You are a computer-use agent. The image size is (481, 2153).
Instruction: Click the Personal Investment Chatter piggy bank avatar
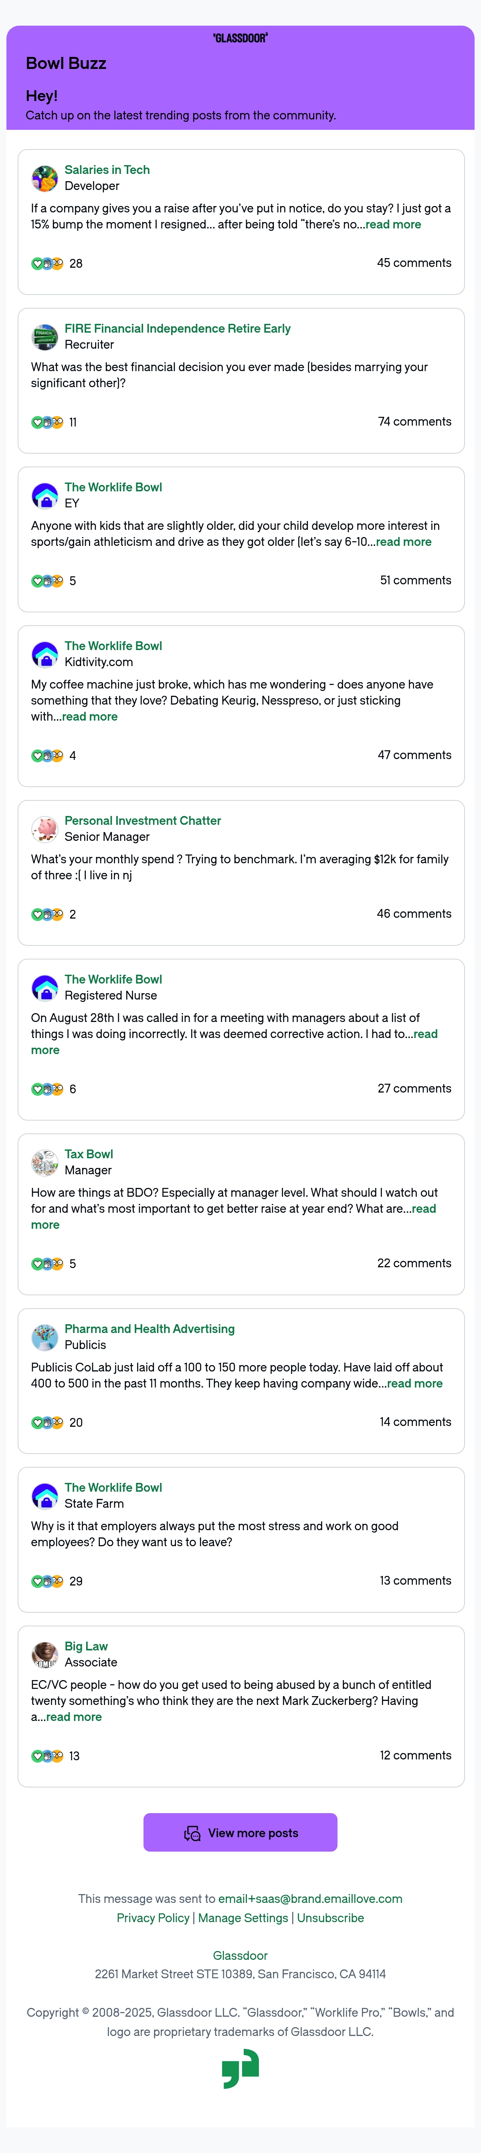pos(44,829)
